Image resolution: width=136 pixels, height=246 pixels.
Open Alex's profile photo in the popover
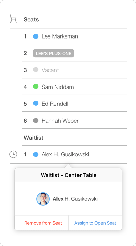click(x=43, y=199)
